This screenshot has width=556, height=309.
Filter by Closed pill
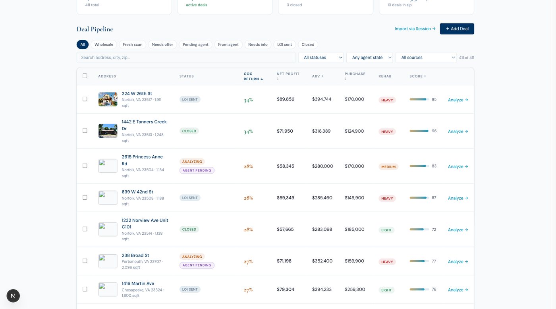pos(308,44)
